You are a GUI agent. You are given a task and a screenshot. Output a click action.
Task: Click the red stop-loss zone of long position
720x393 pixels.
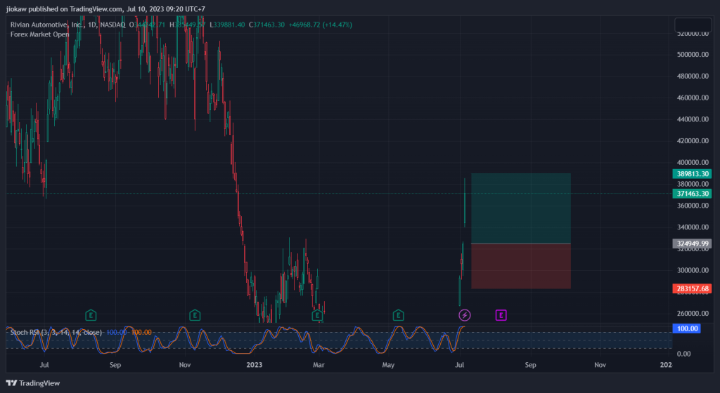521,266
